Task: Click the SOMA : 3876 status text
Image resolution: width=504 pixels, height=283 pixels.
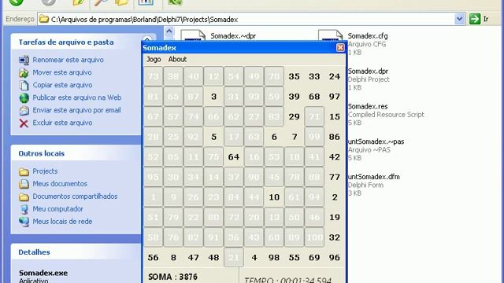Action: [172, 277]
